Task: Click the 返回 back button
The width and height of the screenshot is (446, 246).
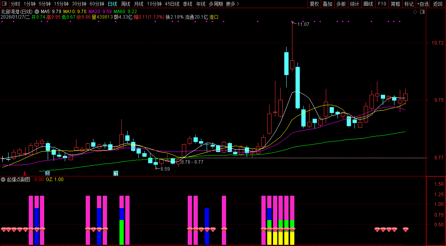Action: pos(437,4)
